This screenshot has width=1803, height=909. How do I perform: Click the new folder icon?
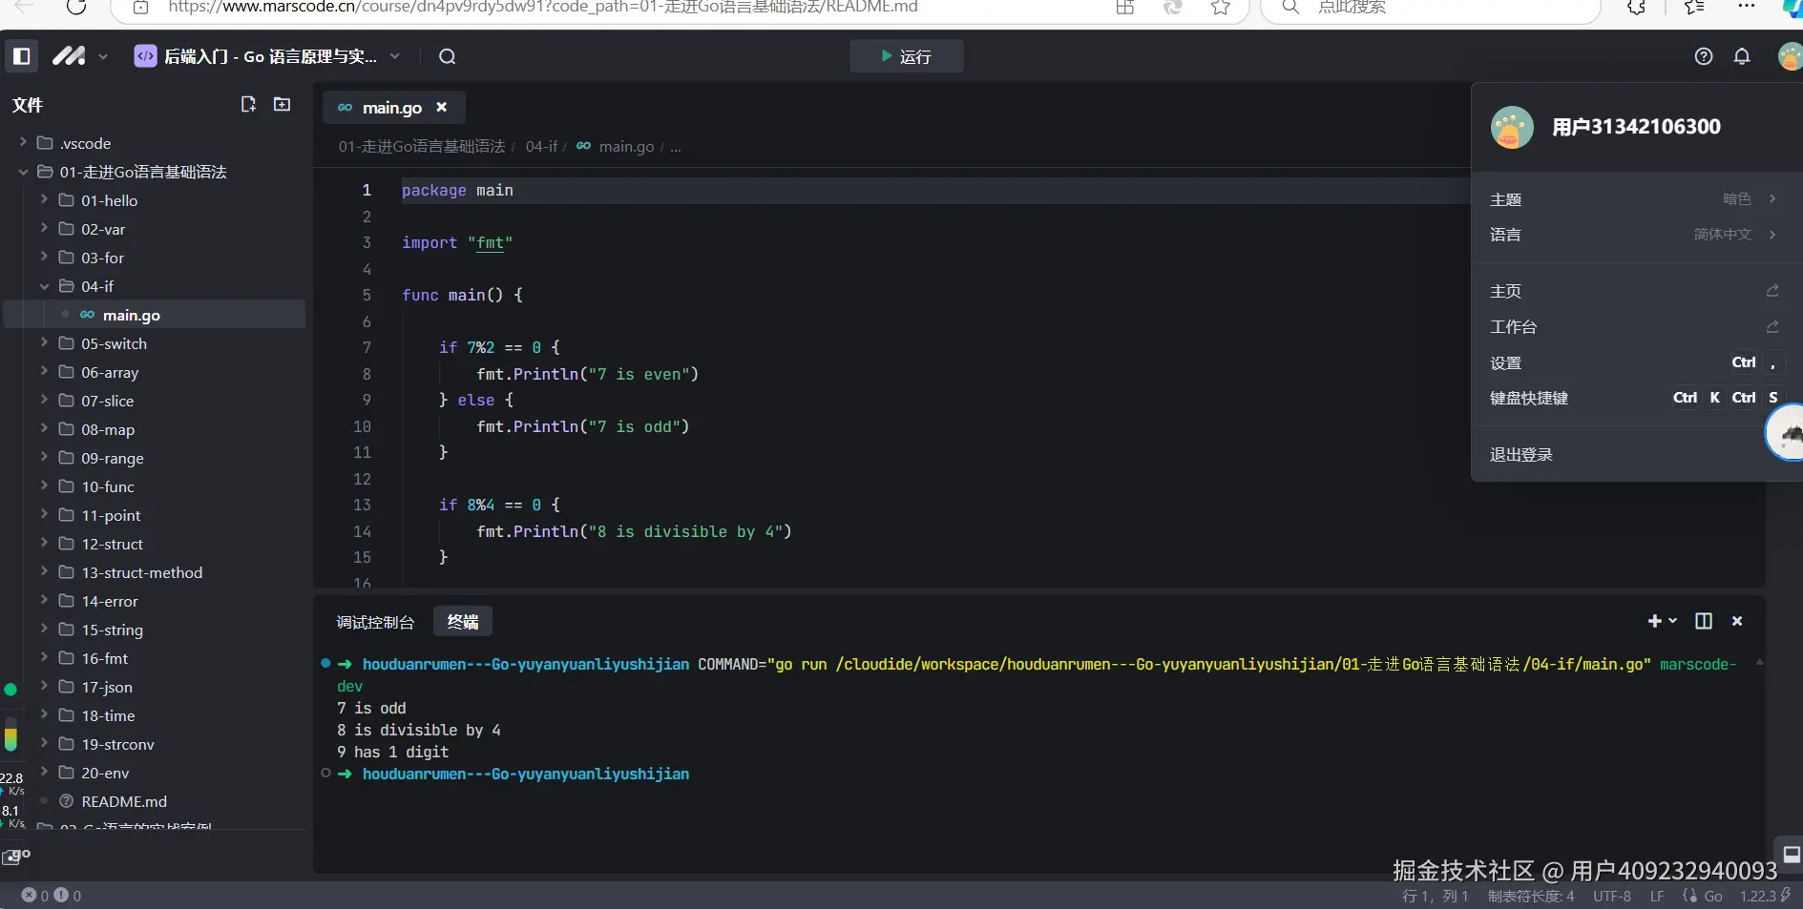(x=282, y=104)
